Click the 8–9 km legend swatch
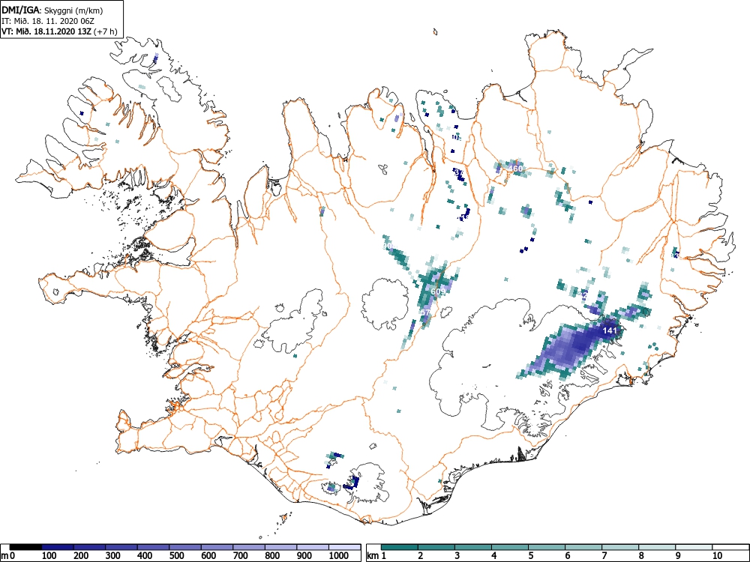The height and width of the screenshot is (562, 750). 657,547
